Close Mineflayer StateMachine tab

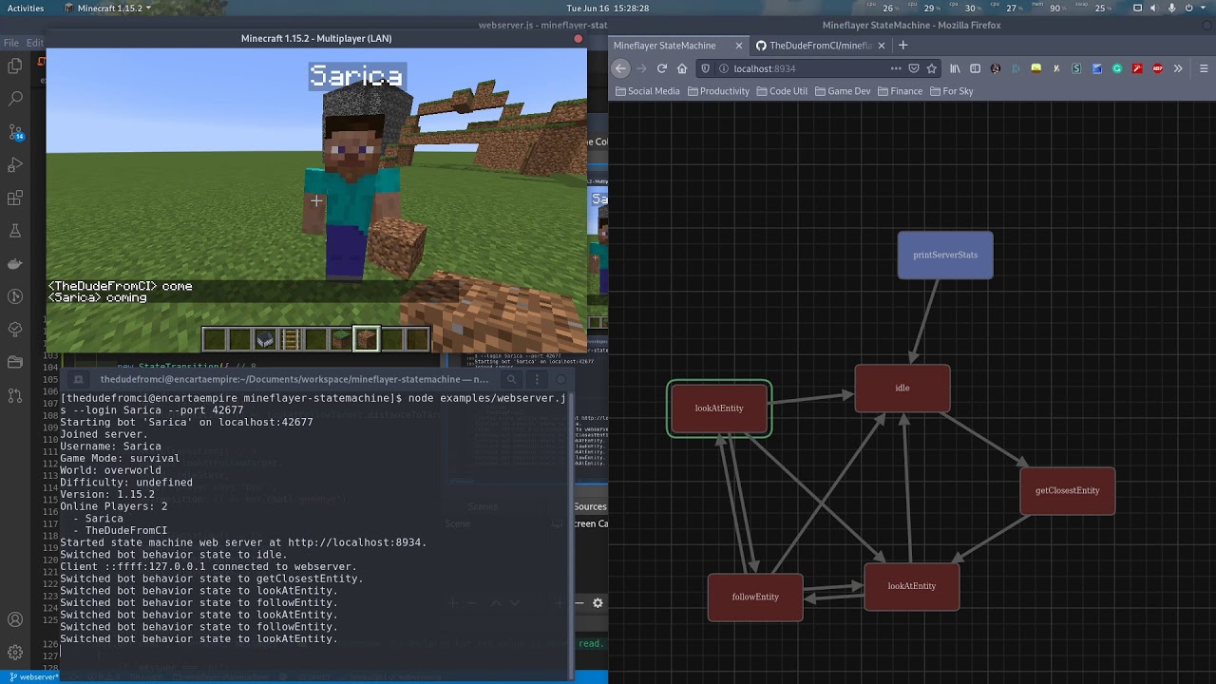click(x=738, y=46)
